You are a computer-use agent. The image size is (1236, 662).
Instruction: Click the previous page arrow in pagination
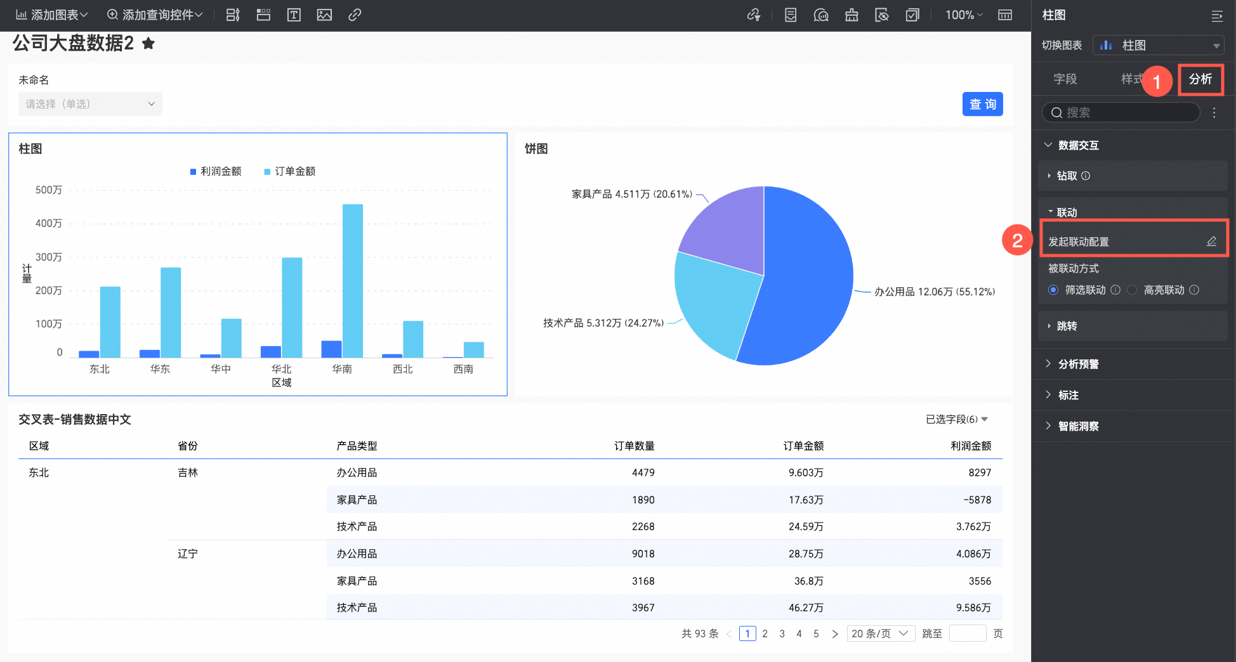[729, 633]
